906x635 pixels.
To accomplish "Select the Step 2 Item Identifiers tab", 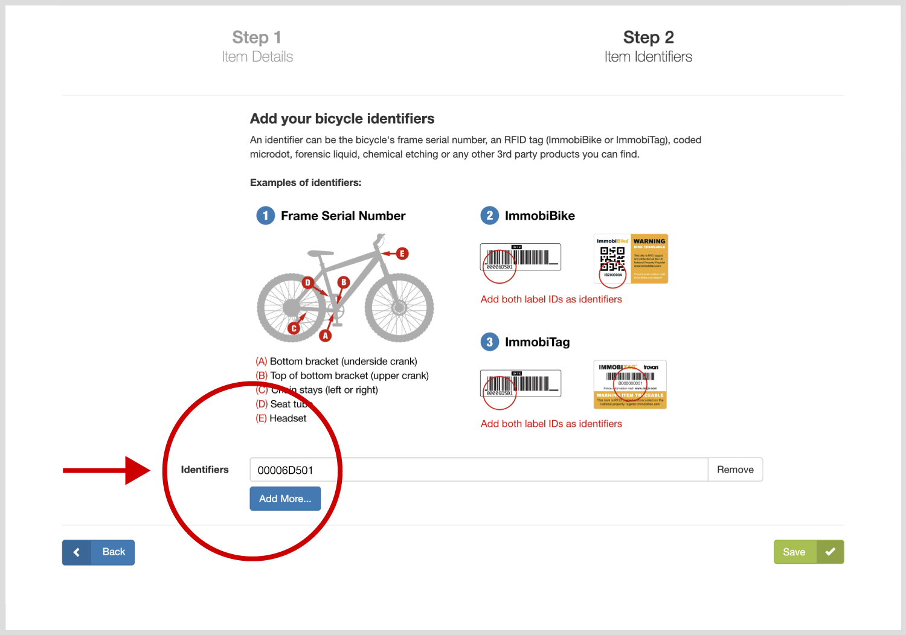I will 648,46.
